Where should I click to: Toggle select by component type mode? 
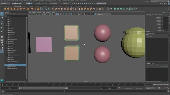[x=31, y=3]
